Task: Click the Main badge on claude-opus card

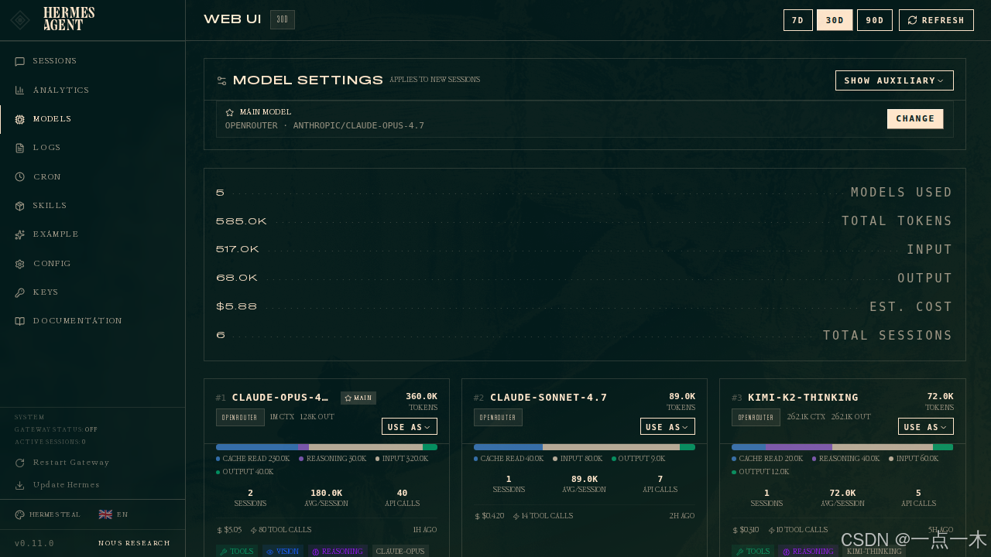Action: (x=358, y=398)
